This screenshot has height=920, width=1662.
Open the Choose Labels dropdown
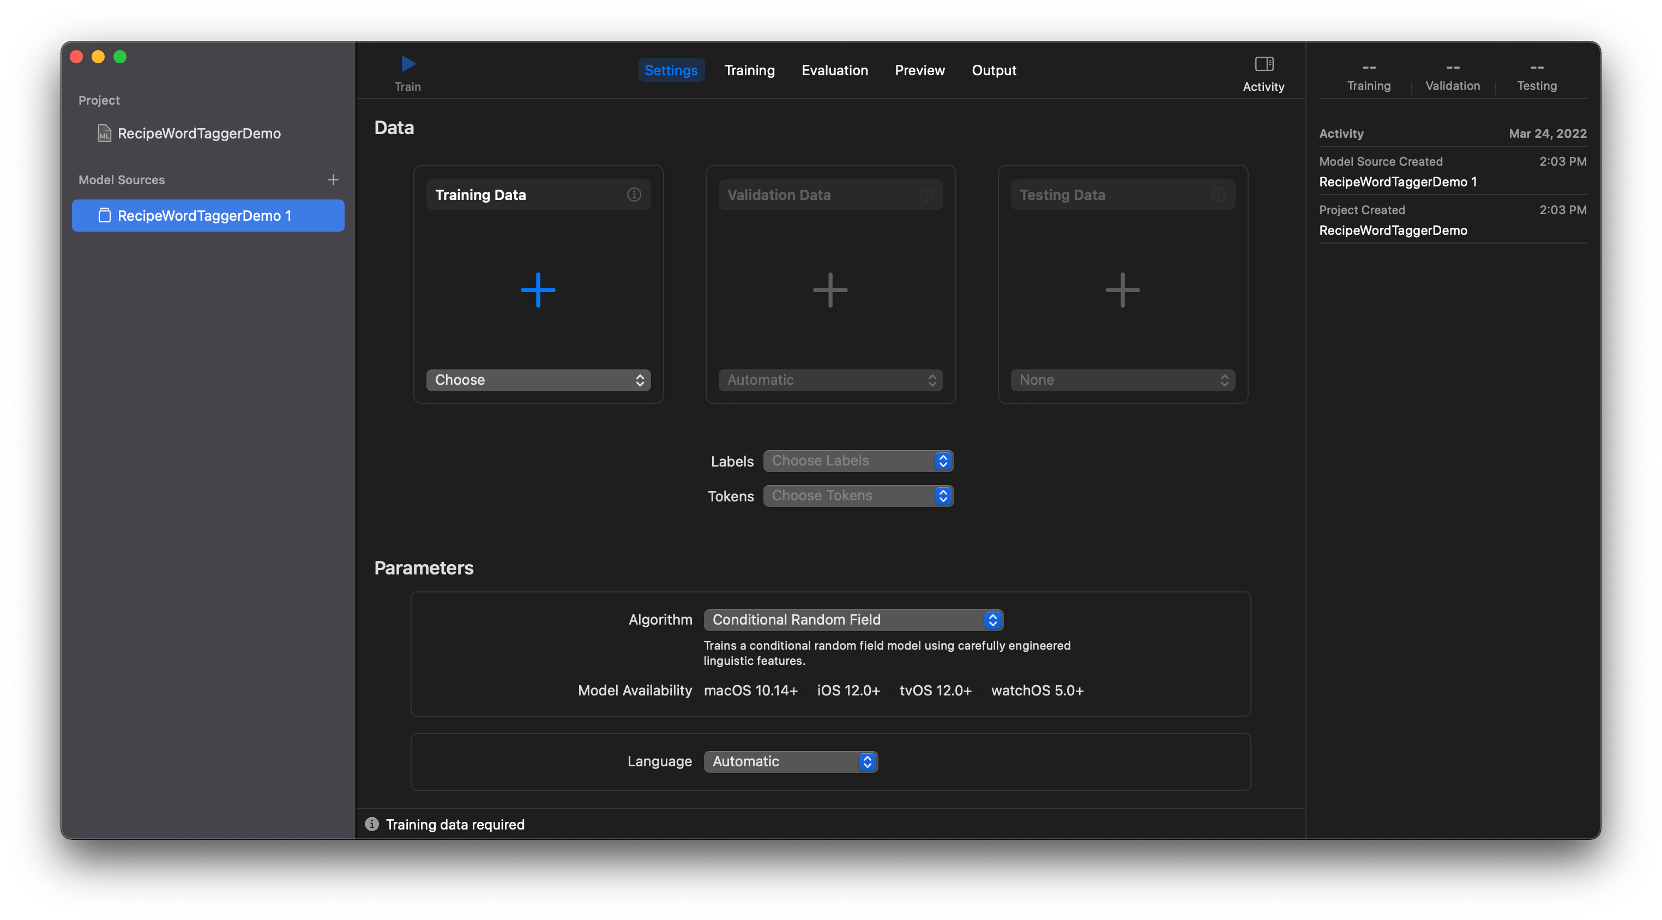click(858, 461)
